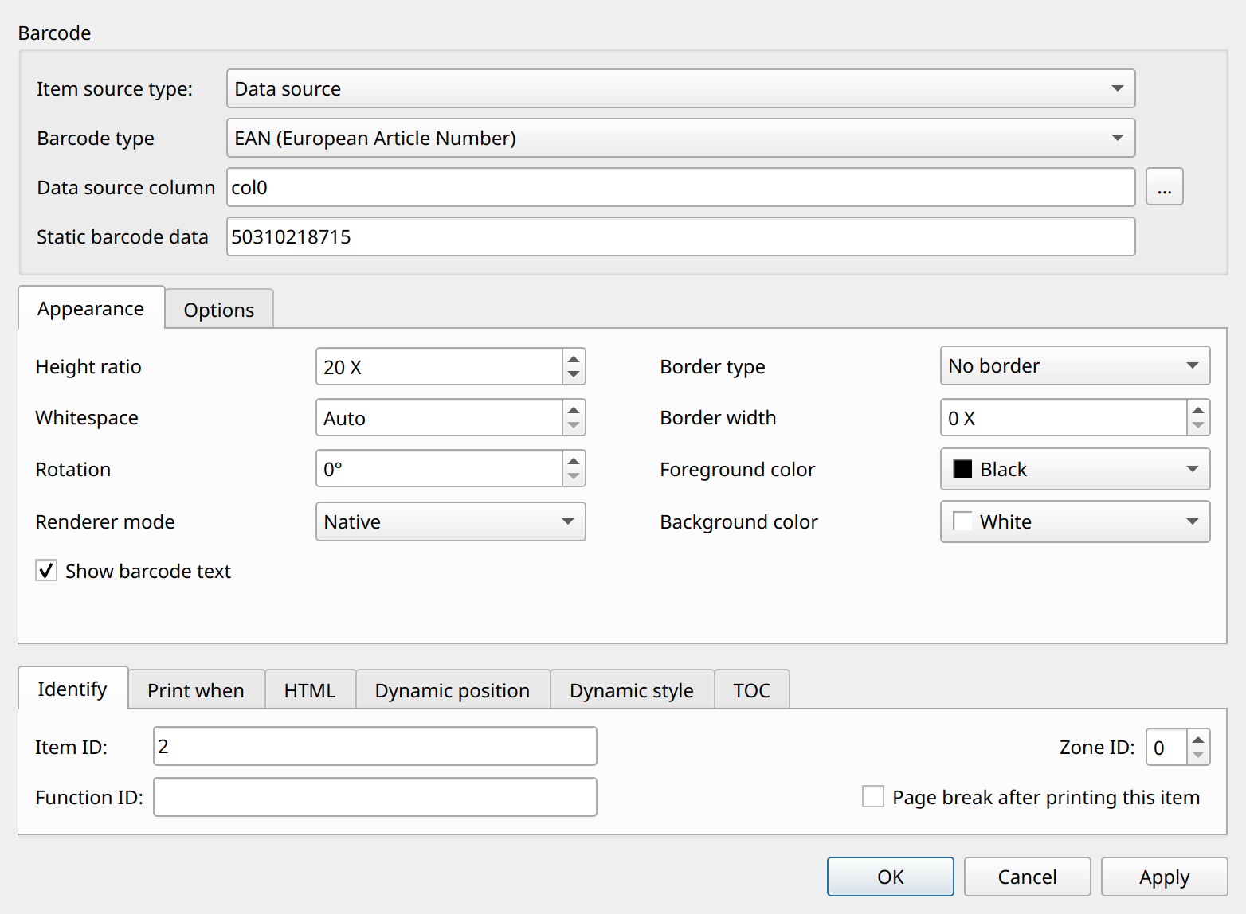Open the Renderer mode dropdown
Screen dimensions: 1246x914
[x=451, y=521]
